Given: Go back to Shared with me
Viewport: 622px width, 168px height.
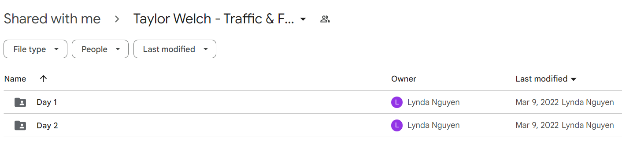Looking at the screenshot, I should pyautogui.click(x=52, y=19).
